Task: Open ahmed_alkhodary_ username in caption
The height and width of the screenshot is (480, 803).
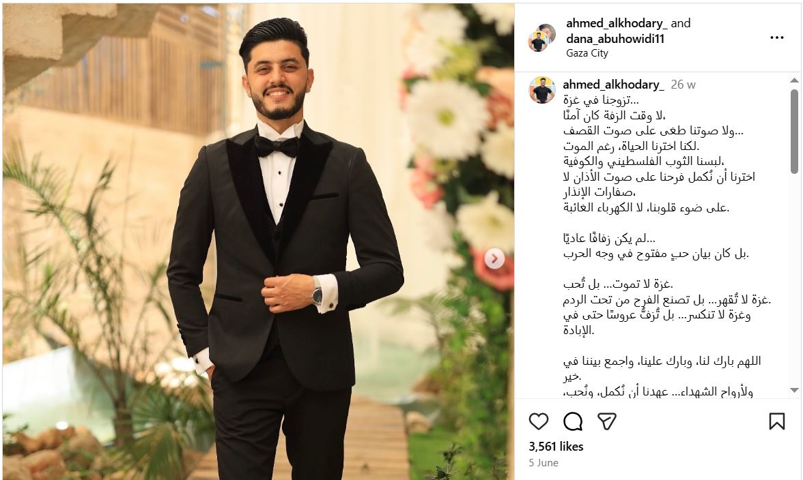Action: tap(613, 85)
